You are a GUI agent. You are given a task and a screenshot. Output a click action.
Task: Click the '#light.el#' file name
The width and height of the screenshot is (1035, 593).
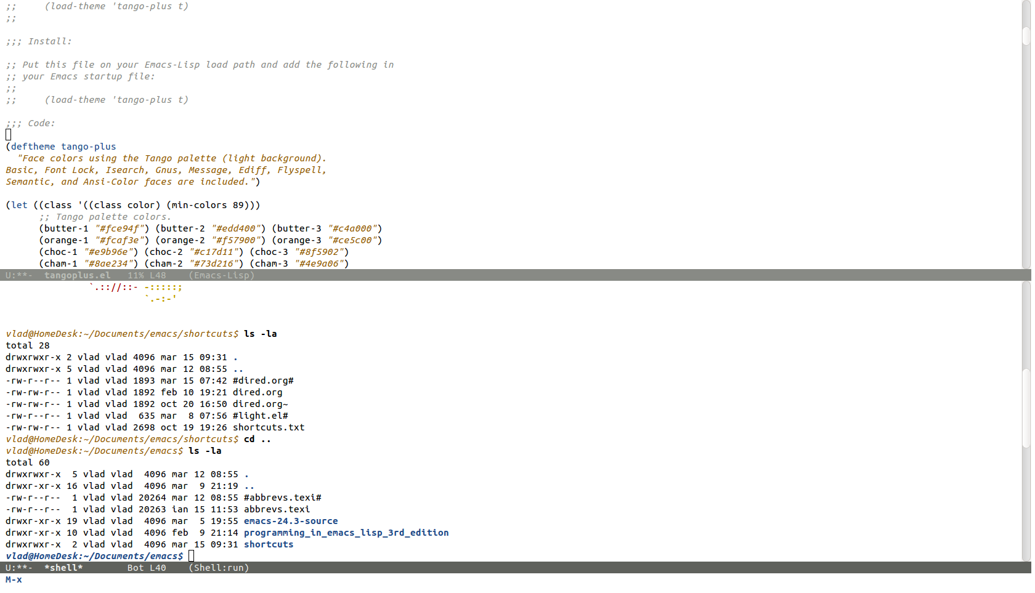pyautogui.click(x=261, y=416)
